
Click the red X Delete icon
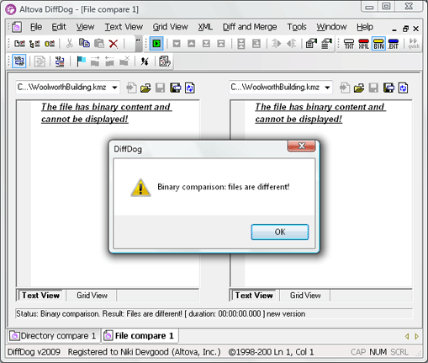pyautogui.click(x=114, y=44)
